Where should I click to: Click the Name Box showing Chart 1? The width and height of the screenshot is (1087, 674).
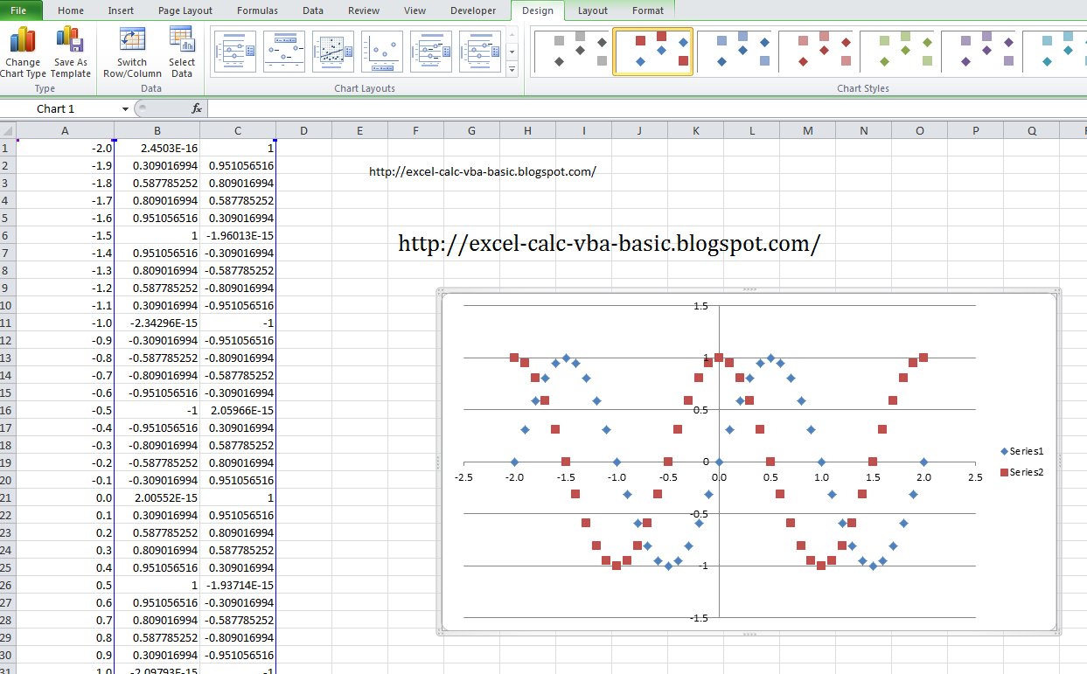point(59,109)
